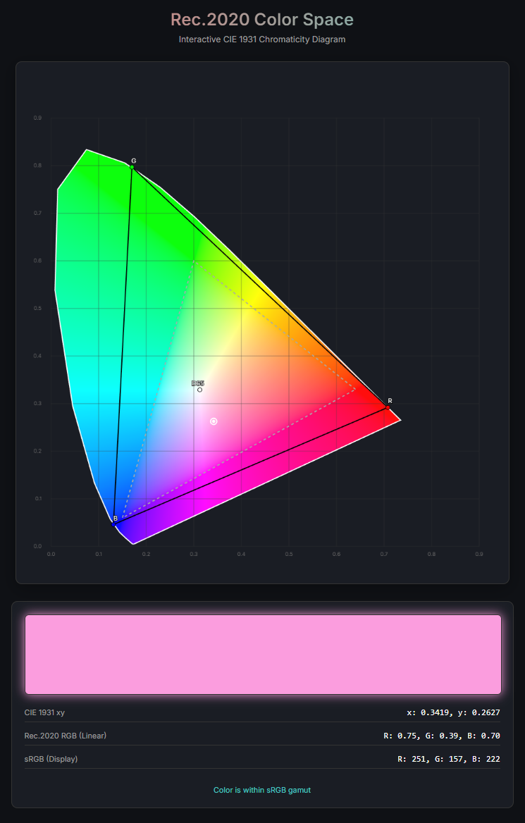Click the sRGB (Display) values readout
The height and width of the screenshot is (823, 525).
(449, 759)
